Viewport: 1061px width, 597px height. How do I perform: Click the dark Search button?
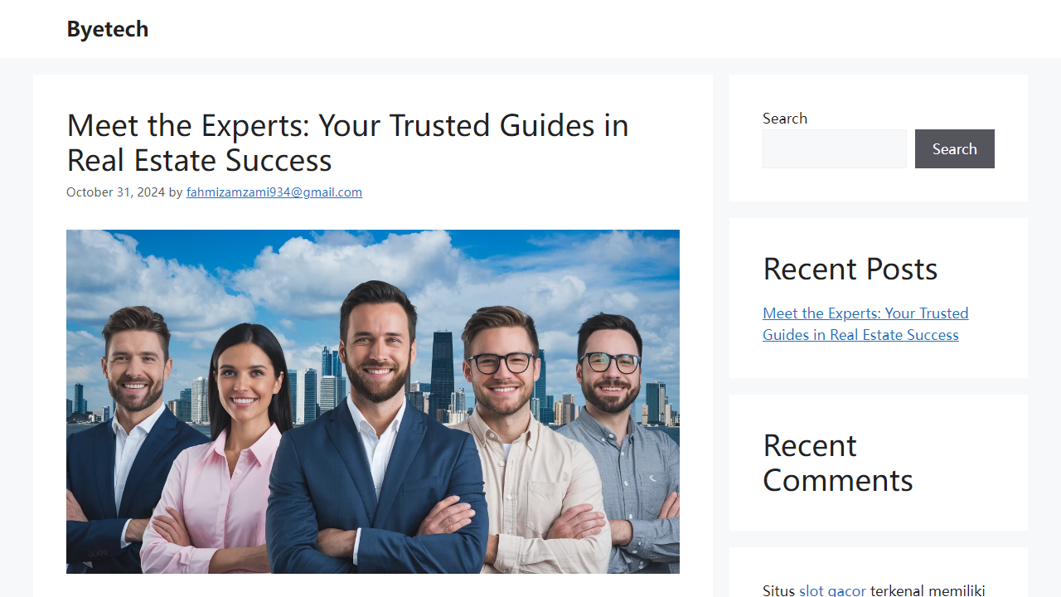[955, 148]
